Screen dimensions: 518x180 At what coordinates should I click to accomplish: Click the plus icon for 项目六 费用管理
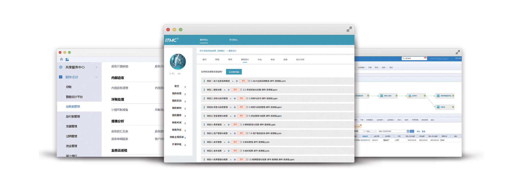(228, 125)
